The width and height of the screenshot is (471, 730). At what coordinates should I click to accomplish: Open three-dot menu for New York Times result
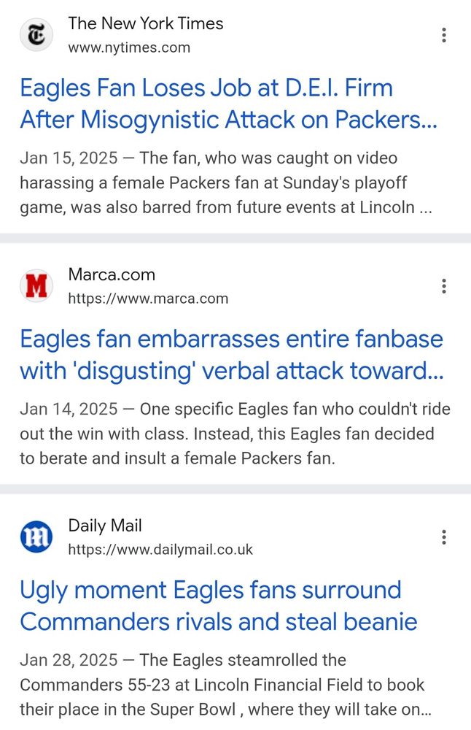pyautogui.click(x=443, y=35)
